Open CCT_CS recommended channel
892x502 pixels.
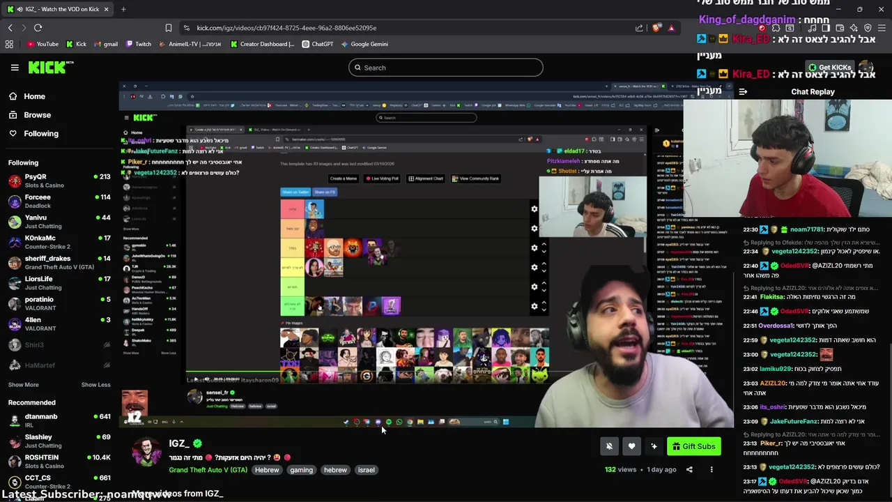[x=59, y=482]
